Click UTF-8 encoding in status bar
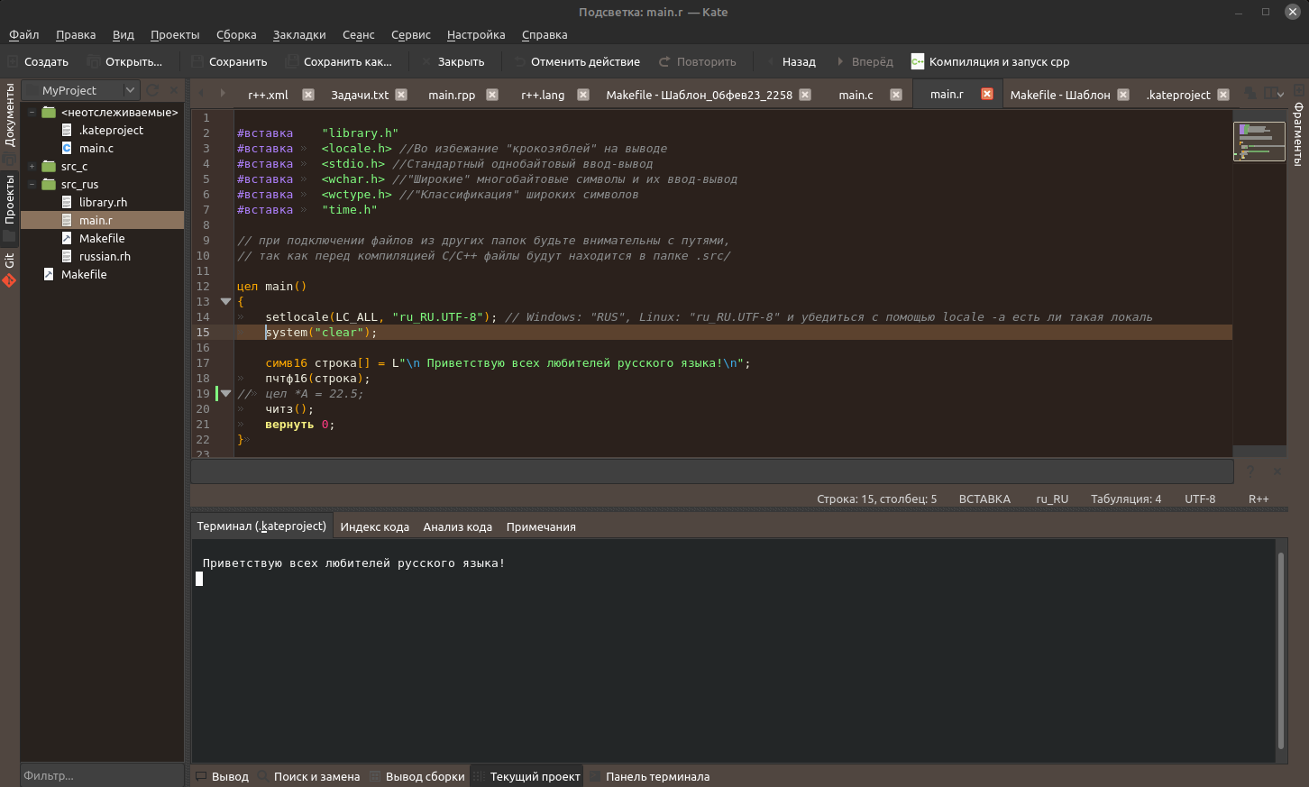 [1199, 499]
